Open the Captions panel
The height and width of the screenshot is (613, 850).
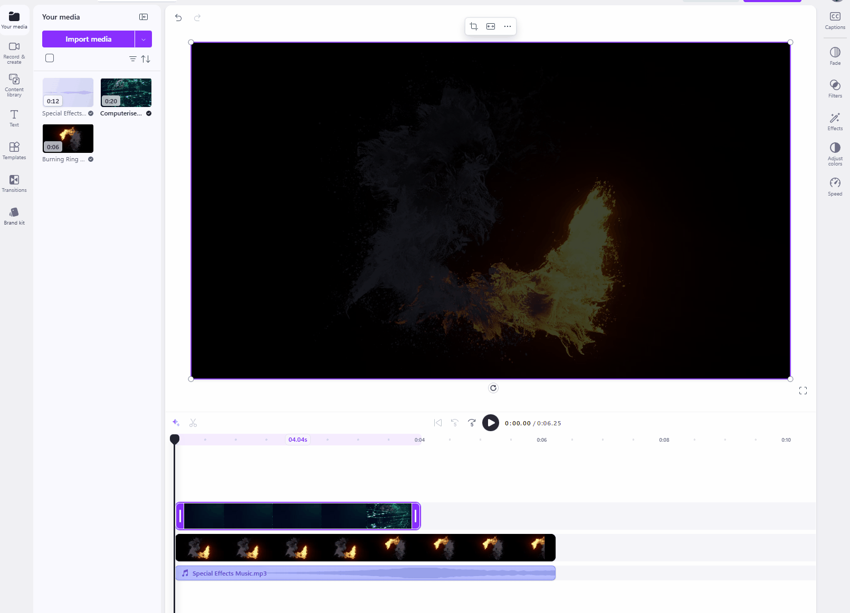click(835, 20)
